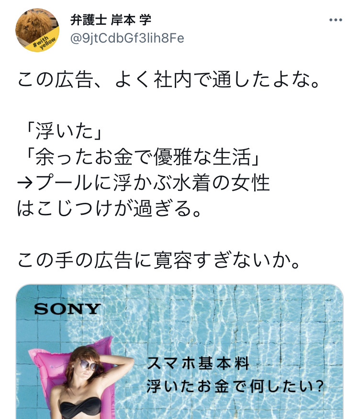
Task: Open the lion profile avatar
Action: pyautogui.click(x=37, y=30)
